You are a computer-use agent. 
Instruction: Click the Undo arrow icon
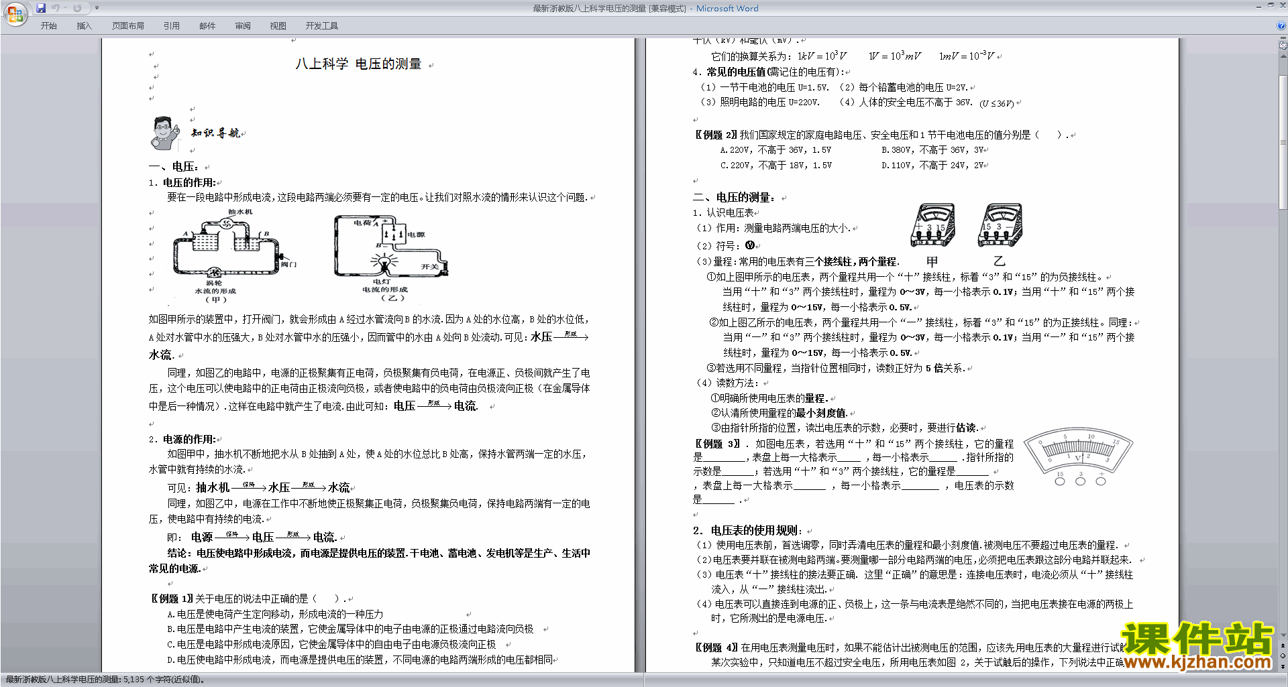[55, 8]
